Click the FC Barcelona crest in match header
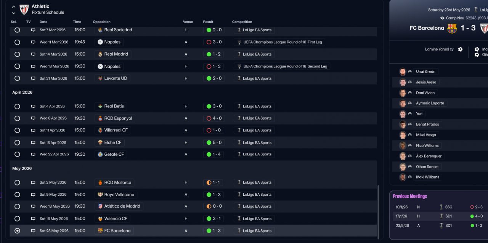The image size is (488, 243). [x=452, y=28]
